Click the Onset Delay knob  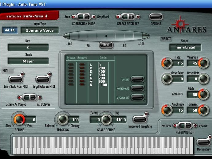167,79
